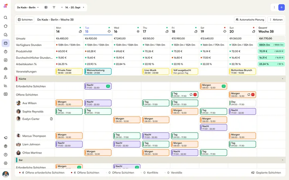Click the Produktivität row label
Screen dimensions: 289x180
pos(24,51)
